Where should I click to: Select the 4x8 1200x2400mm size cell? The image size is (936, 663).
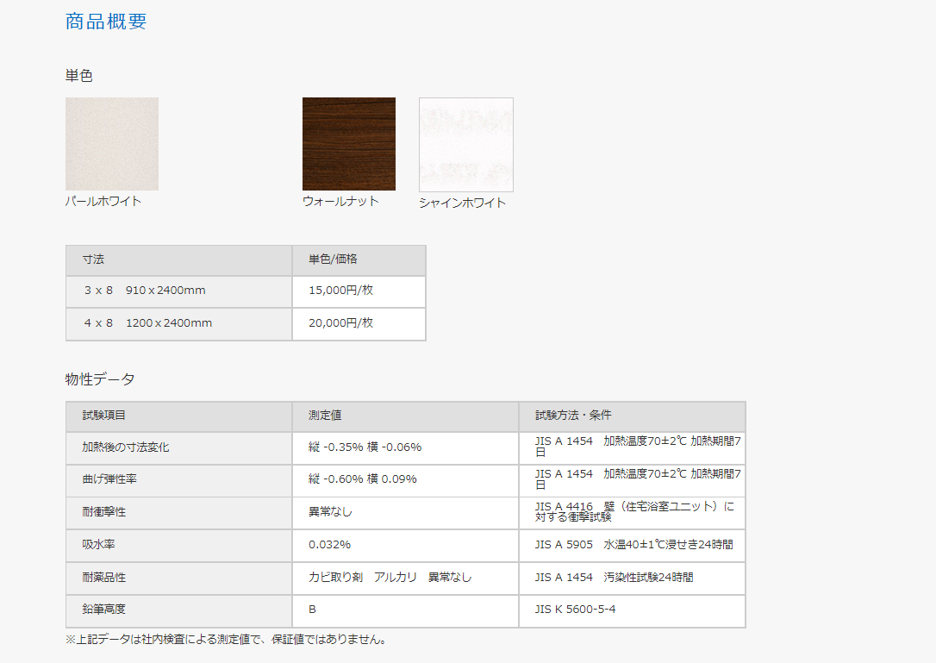pos(147,323)
